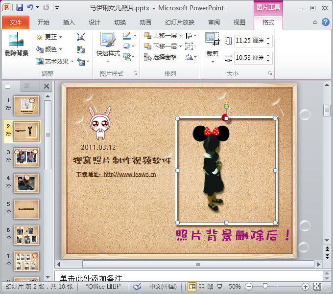This screenshot has width=333, height=294.
Task: Decrease the picture width with down stepper
Action: coord(268,60)
